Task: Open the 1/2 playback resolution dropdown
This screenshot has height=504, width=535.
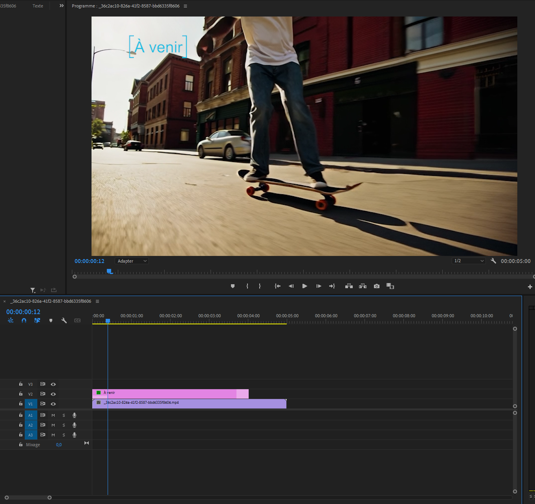Action: coord(468,261)
